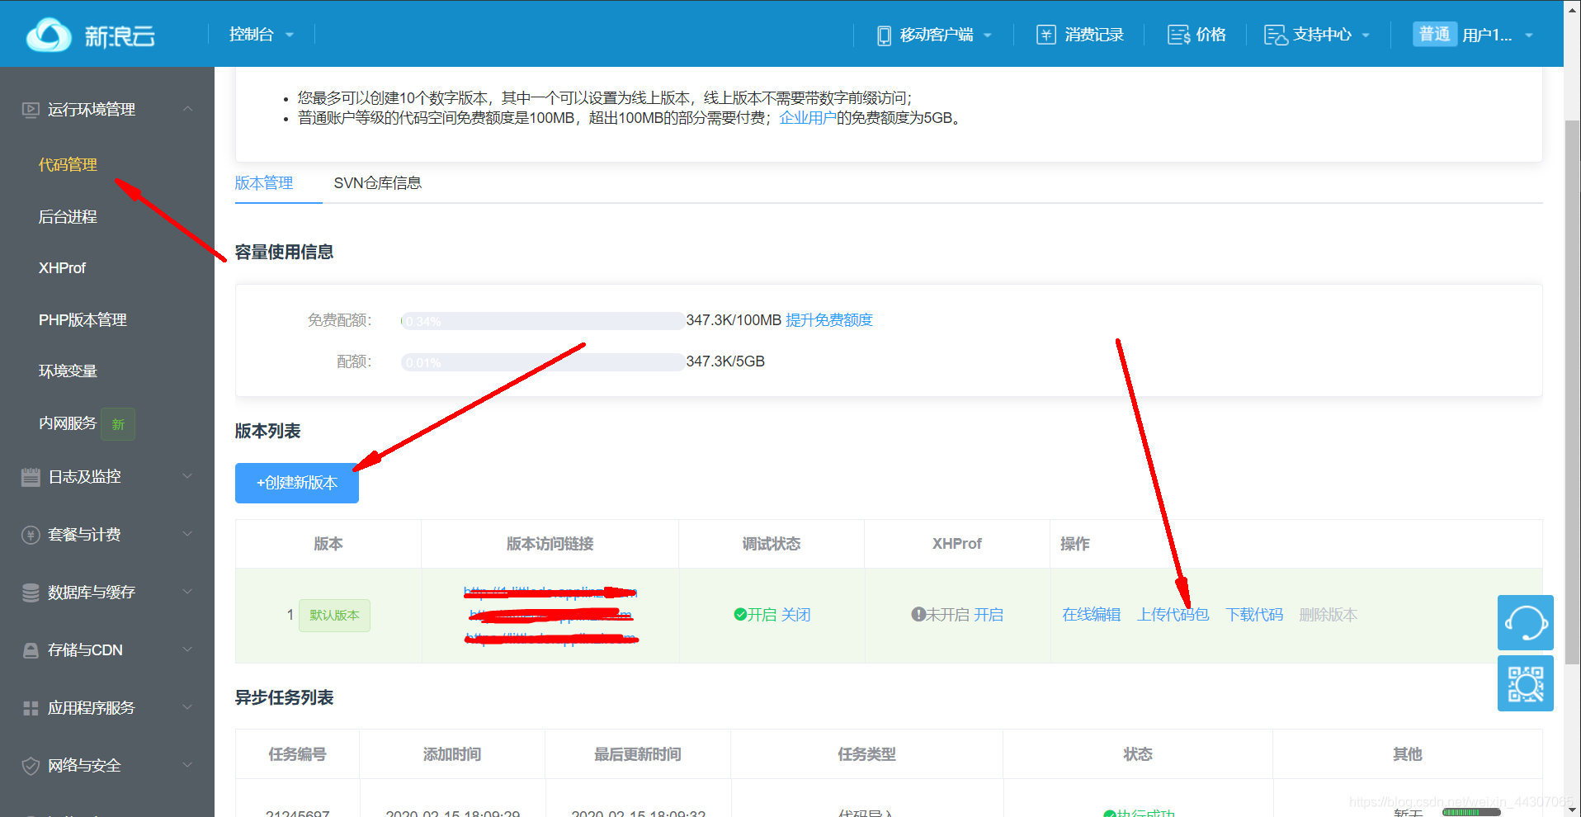Click the 运行环境管理 sidebar icon
Screen dimensions: 1581x817
(x=31, y=110)
